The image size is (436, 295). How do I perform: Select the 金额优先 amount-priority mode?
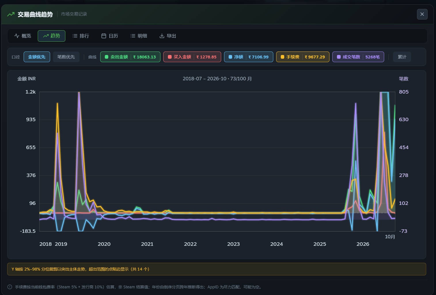pos(37,57)
